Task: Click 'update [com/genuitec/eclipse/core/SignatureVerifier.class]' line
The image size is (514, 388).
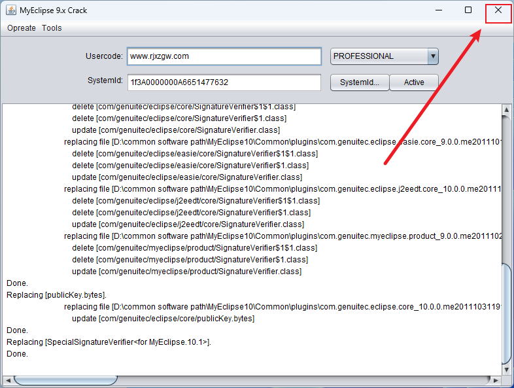Action: coord(176,130)
